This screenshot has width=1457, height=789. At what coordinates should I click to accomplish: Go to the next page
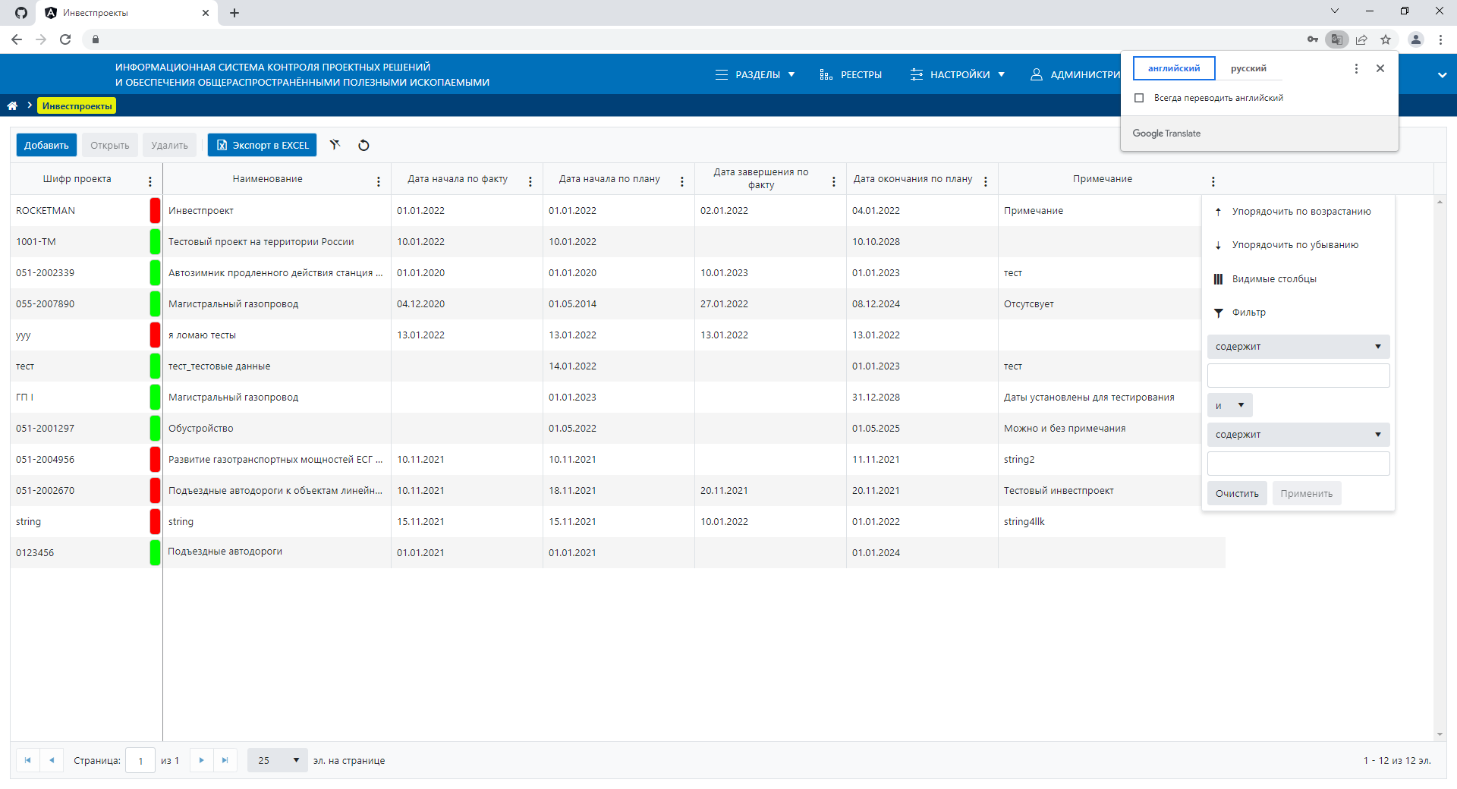[201, 760]
